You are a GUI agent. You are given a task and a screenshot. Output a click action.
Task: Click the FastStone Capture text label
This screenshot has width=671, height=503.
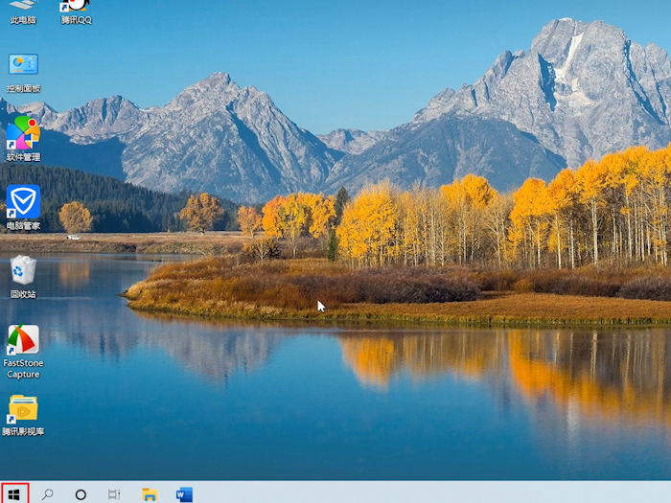click(x=23, y=369)
